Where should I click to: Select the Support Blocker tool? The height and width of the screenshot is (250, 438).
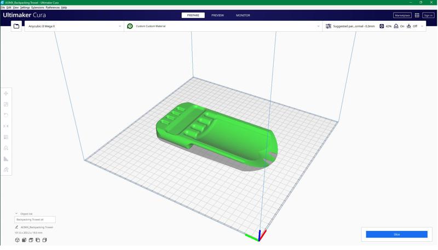[6, 148]
